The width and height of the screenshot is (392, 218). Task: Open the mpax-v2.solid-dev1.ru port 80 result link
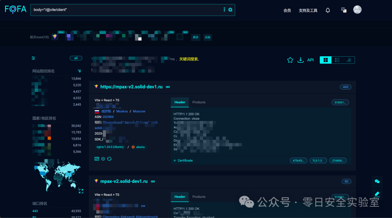click(x=124, y=181)
